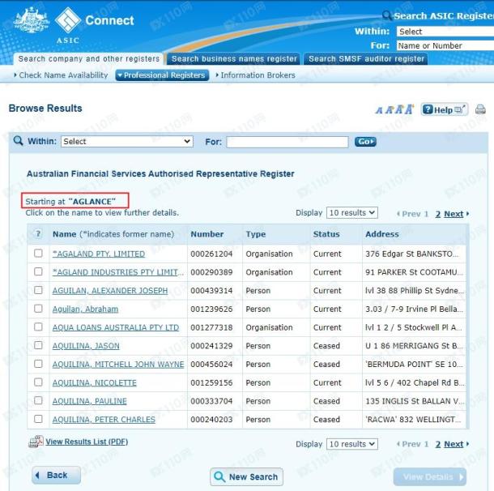Open View Results List (PDF) link
The width and height of the screenshot is (494, 491).
pos(87,442)
